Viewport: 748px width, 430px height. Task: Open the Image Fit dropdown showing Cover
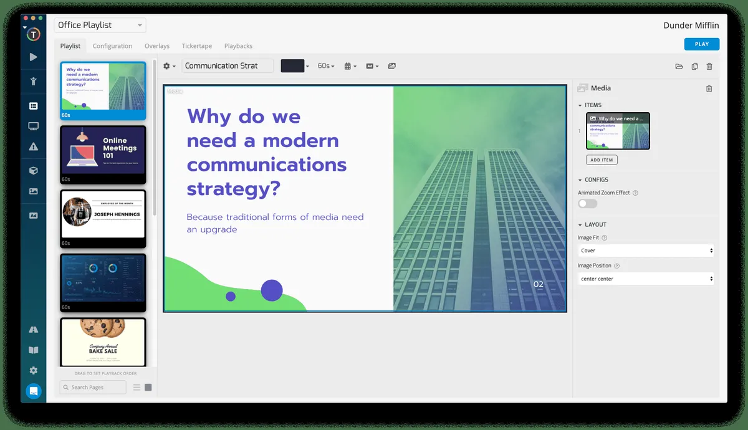(645, 251)
